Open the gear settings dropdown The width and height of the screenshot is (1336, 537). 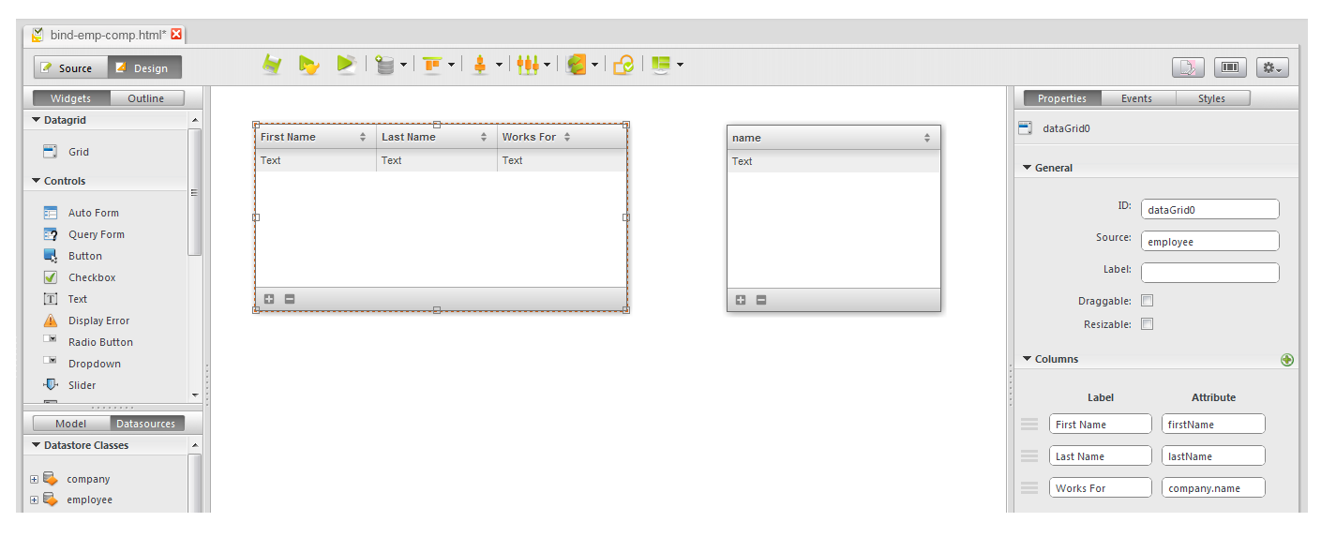tap(1272, 67)
